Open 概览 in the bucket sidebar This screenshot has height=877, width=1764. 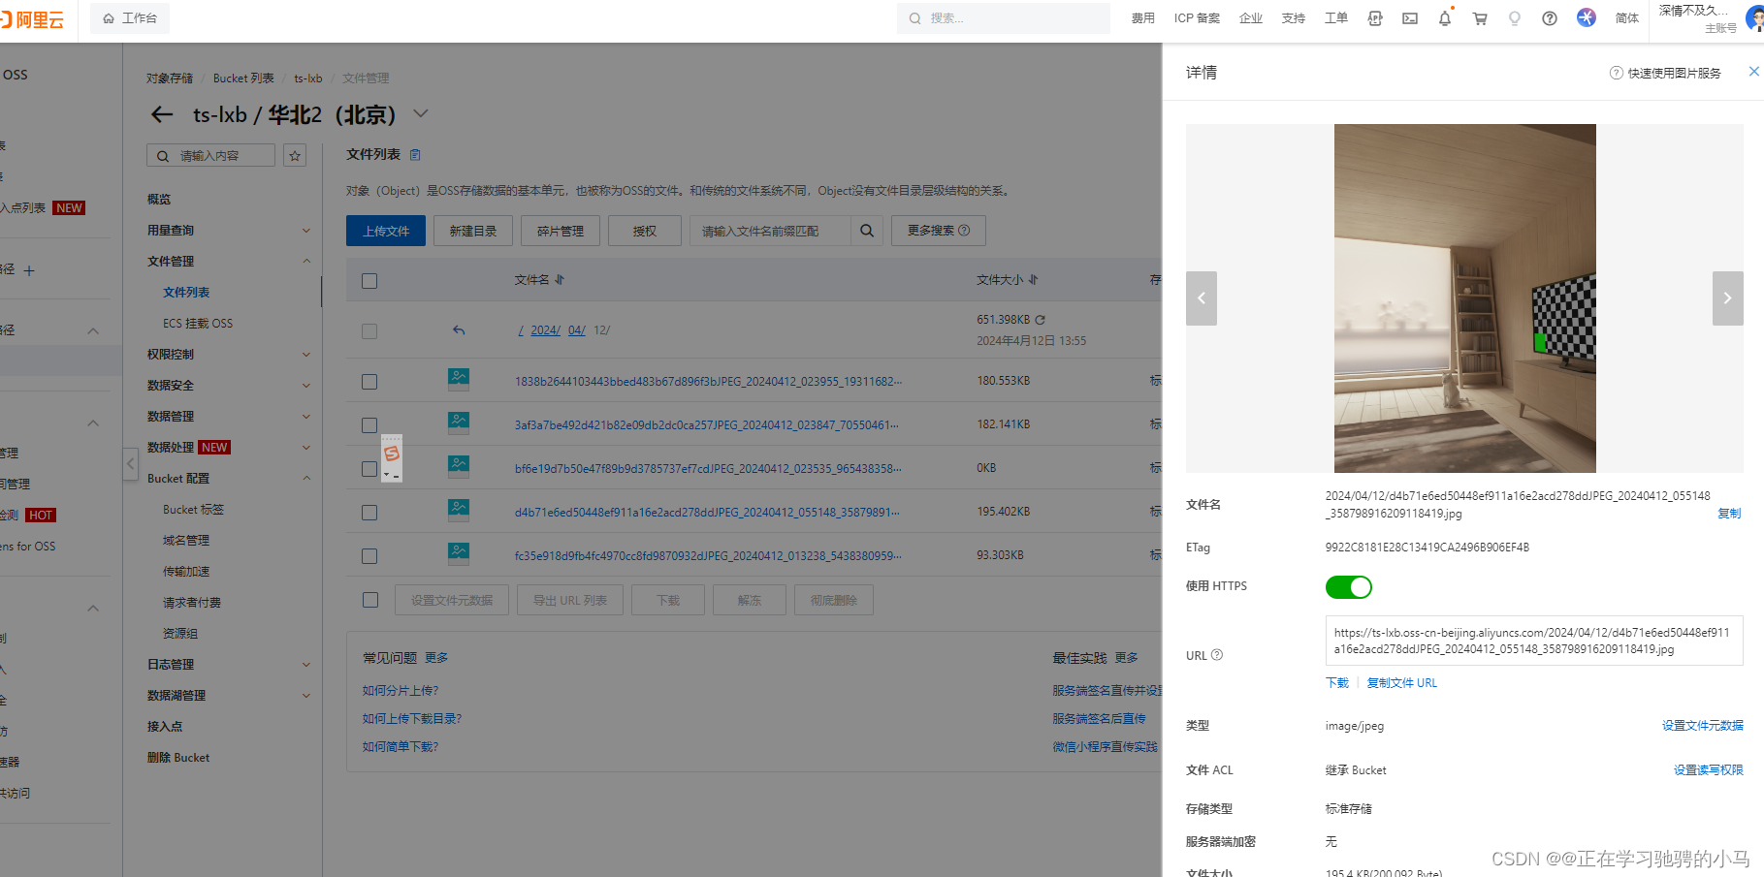(x=159, y=200)
